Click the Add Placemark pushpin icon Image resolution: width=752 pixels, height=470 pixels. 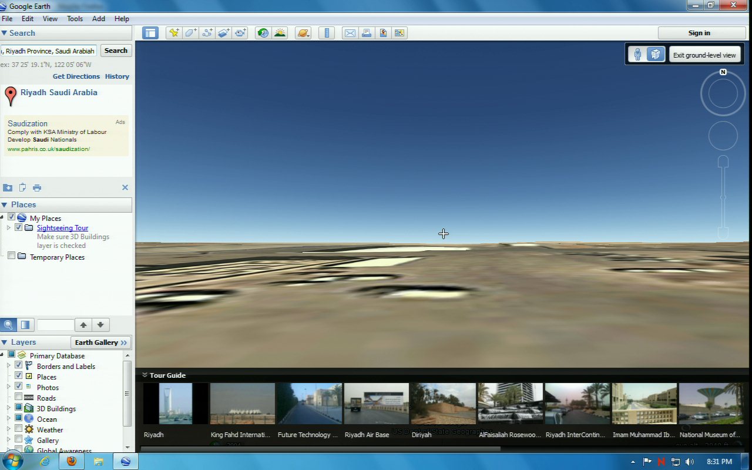click(x=174, y=33)
